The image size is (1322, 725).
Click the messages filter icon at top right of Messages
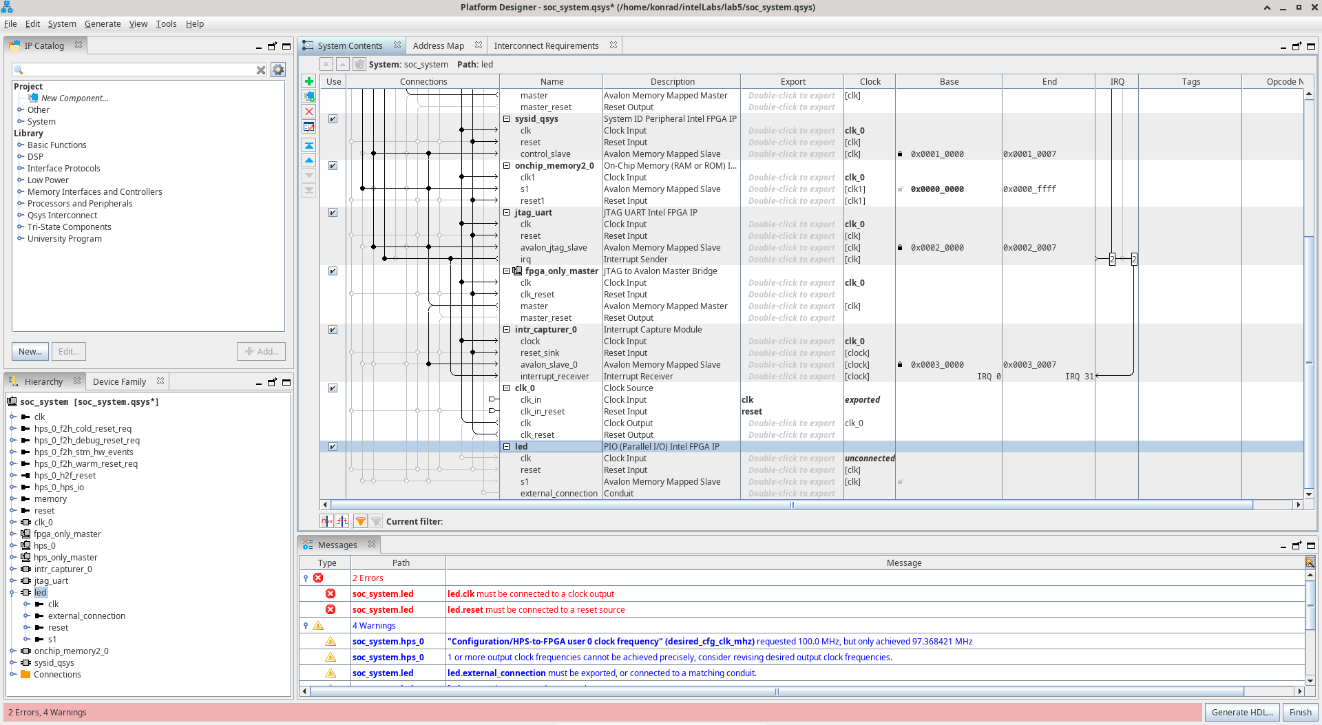click(x=1310, y=563)
